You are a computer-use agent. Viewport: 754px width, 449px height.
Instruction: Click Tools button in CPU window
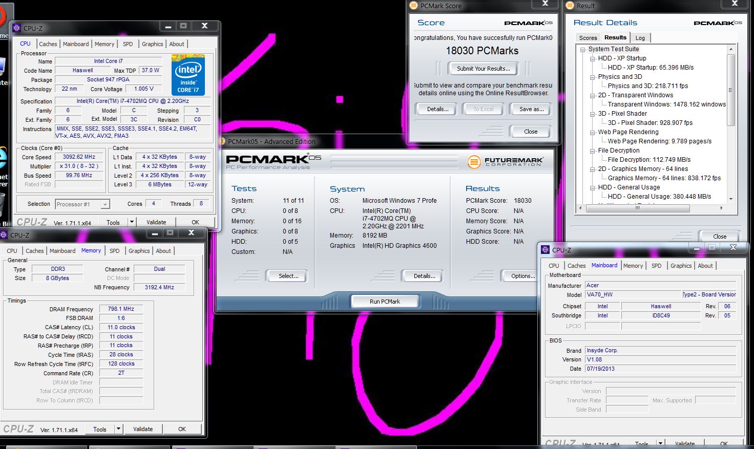(113, 222)
